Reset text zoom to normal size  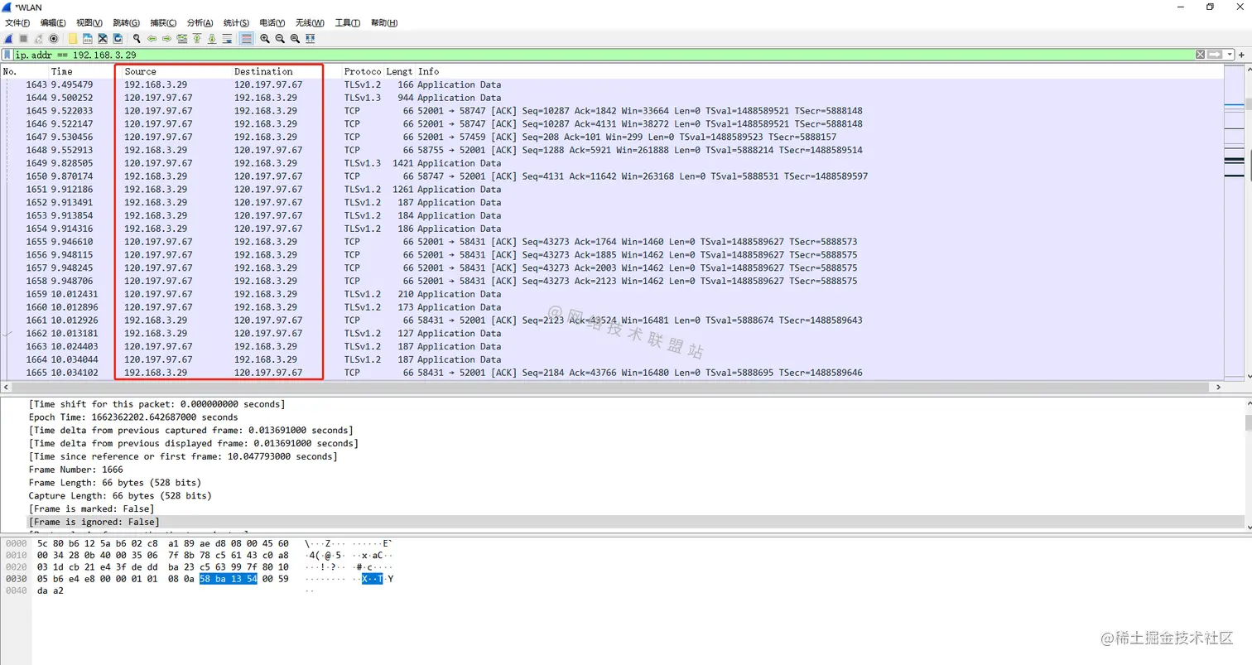(295, 38)
